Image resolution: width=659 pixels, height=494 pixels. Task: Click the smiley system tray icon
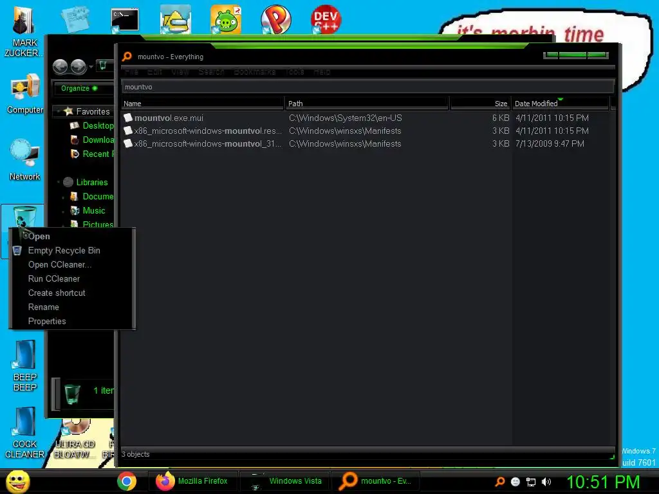coord(515,482)
